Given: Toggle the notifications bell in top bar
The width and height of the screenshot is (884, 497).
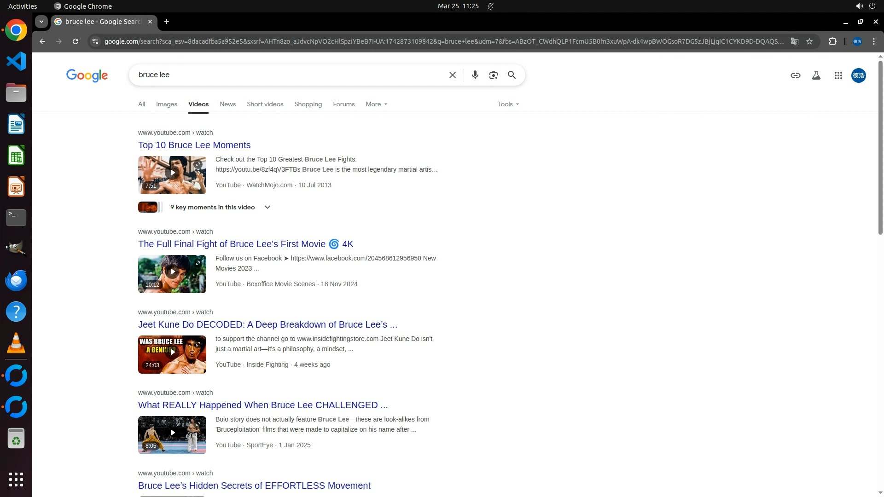Looking at the screenshot, I should [x=490, y=6].
